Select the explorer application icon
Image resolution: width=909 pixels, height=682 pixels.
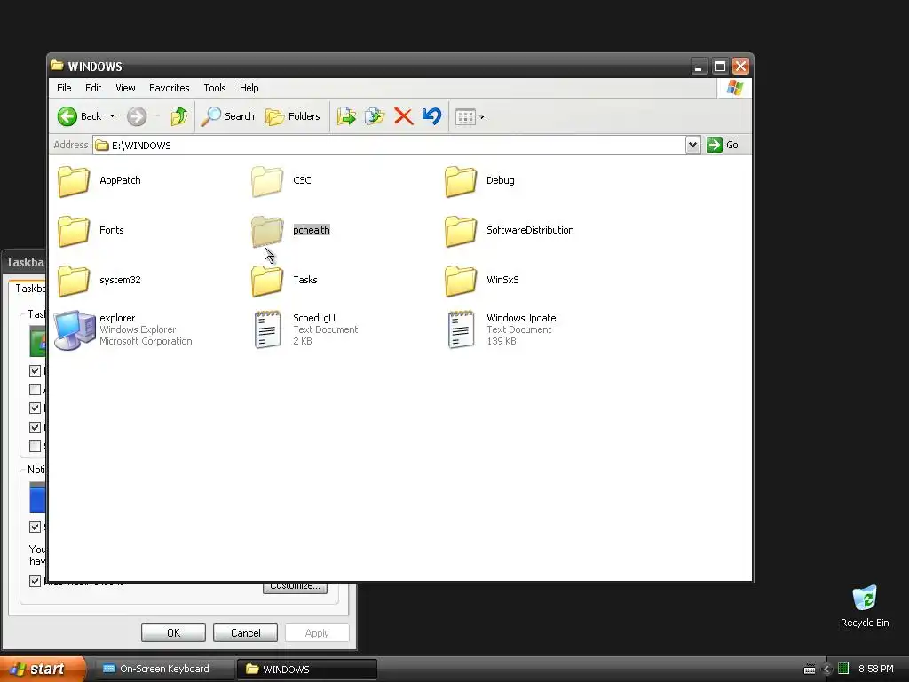pyautogui.click(x=75, y=330)
